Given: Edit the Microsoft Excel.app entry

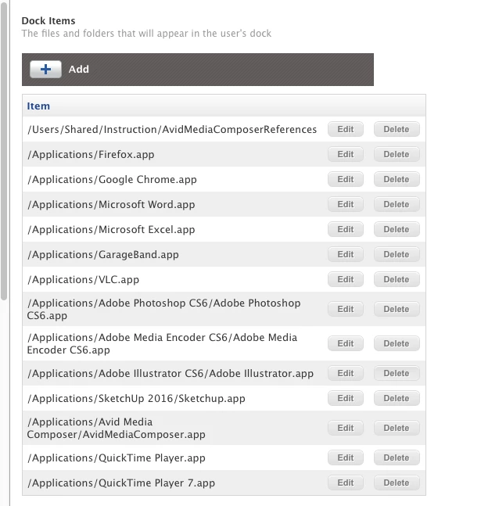Looking at the screenshot, I should (346, 229).
